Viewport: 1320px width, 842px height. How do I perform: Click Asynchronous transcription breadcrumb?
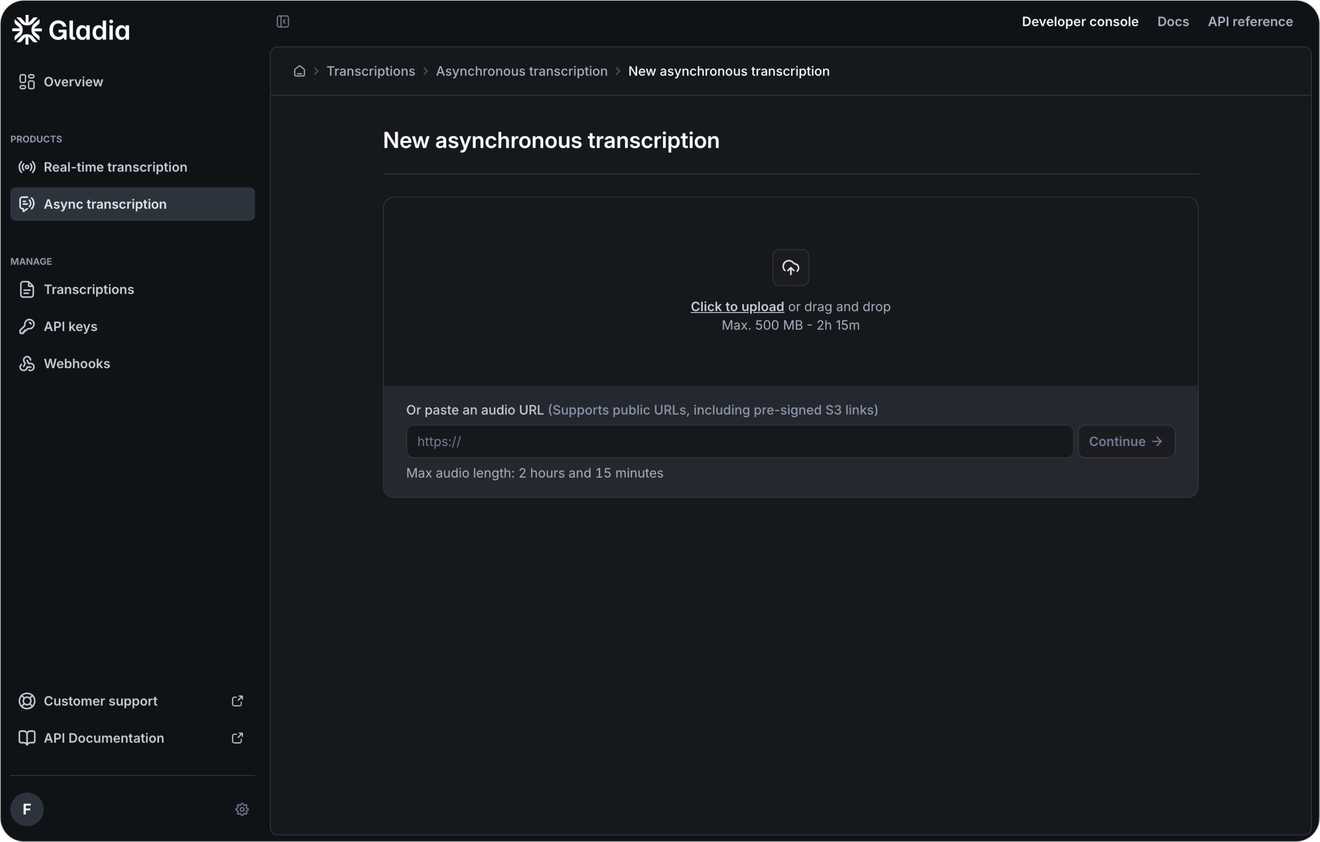point(521,71)
